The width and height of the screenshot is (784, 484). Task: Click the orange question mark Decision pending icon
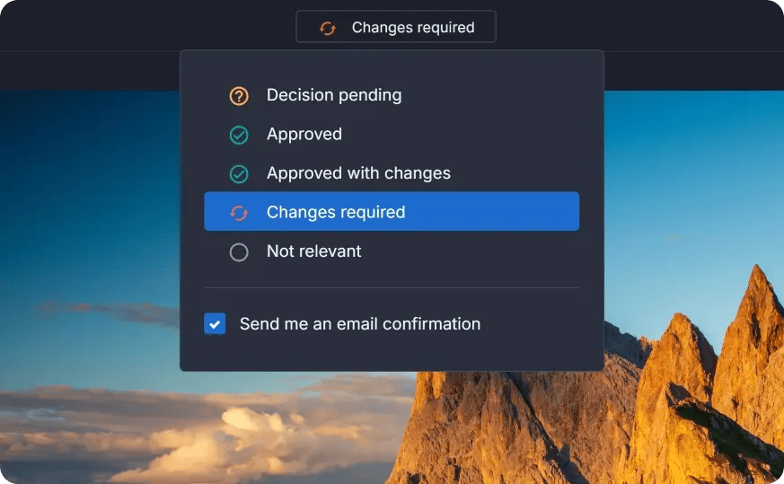click(239, 96)
